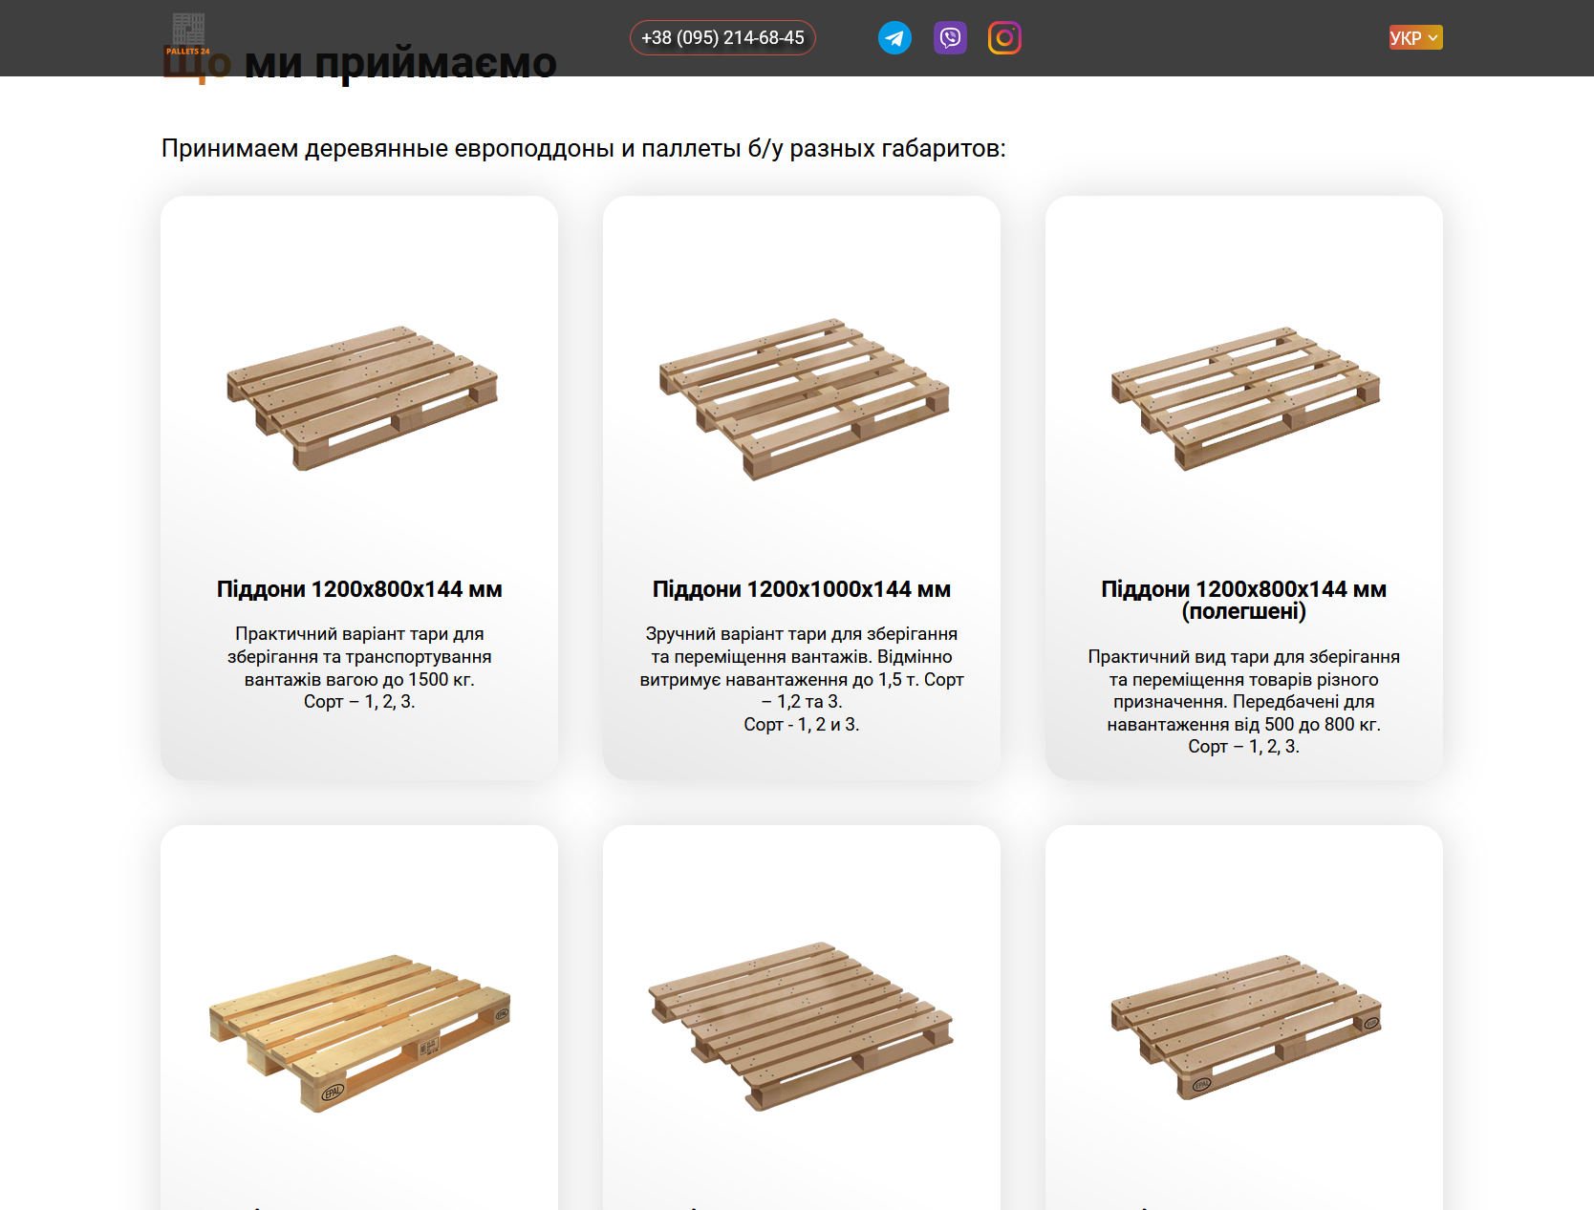Select the Піддони 1200x800x144 мм pallet image
This screenshot has width=1594, height=1210.
click(361, 397)
